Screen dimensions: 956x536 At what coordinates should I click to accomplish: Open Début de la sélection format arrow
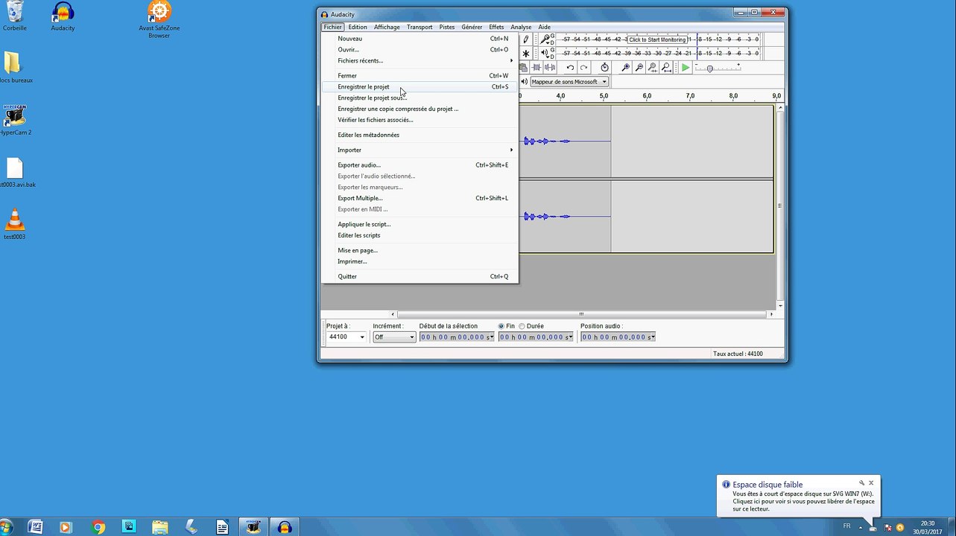coord(492,337)
